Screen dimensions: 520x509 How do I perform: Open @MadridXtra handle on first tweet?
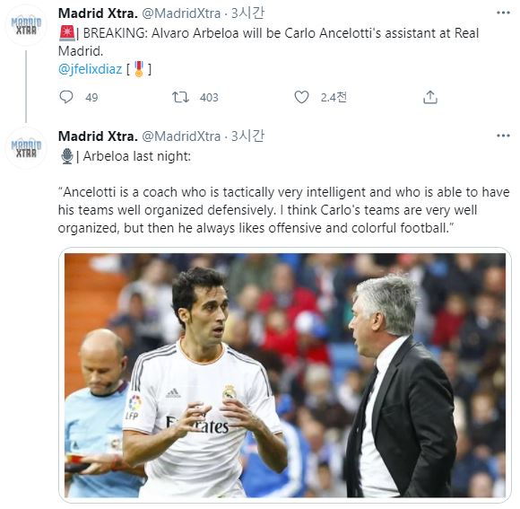(x=181, y=13)
